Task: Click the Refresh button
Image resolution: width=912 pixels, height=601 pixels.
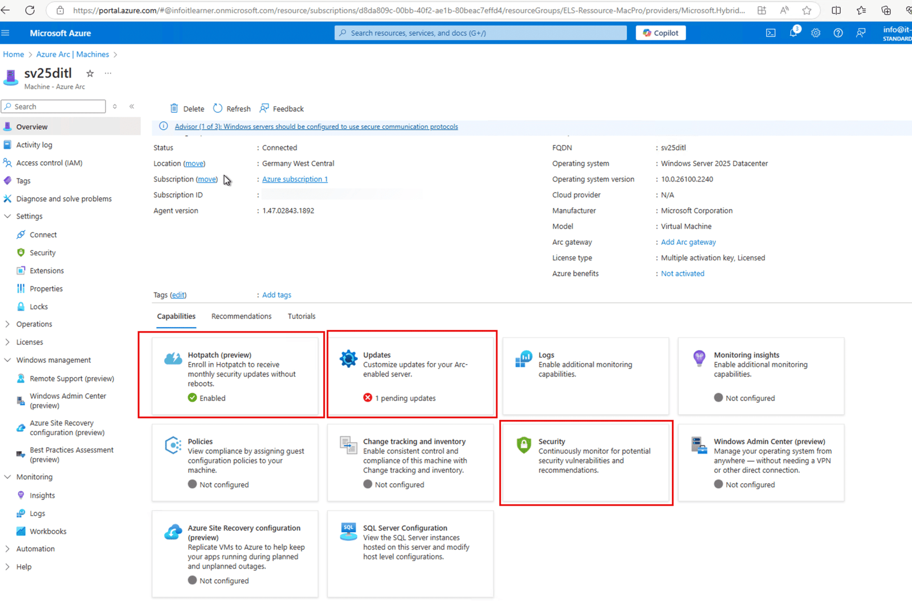Action: [231, 108]
